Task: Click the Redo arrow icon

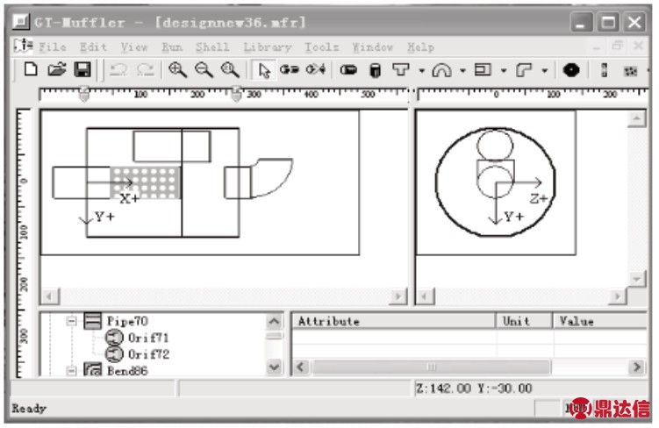Action: coord(146,69)
